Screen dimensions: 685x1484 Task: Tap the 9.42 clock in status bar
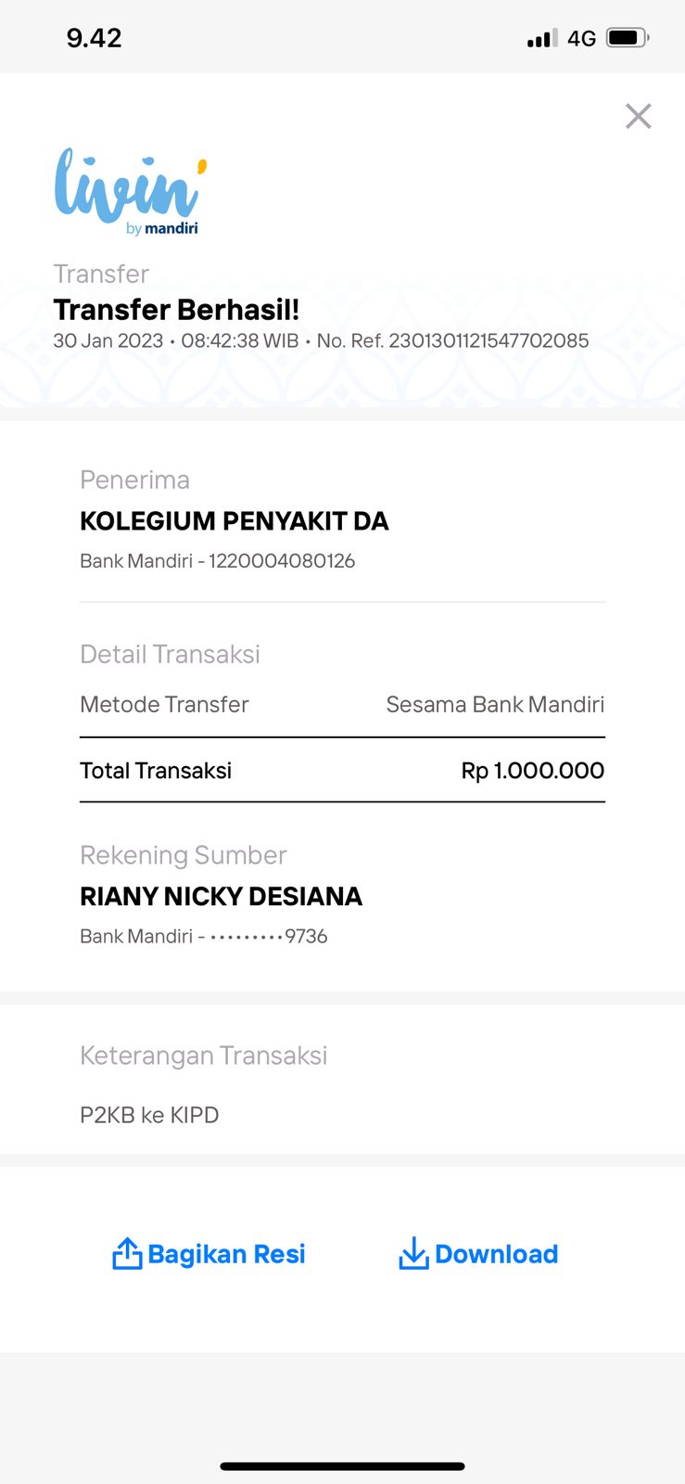[x=94, y=38]
